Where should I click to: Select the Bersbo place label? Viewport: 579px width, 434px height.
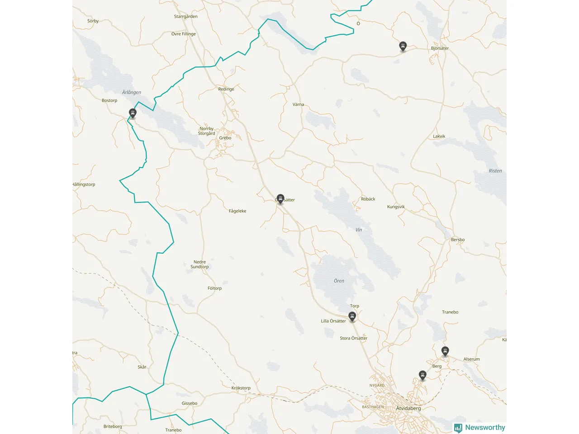click(458, 240)
